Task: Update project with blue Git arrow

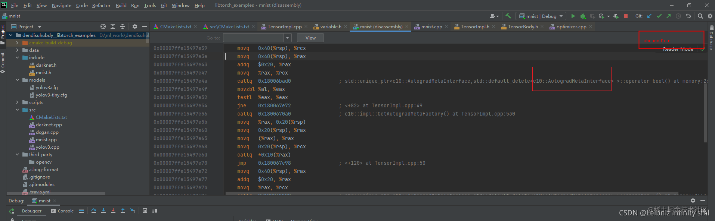Action: click(649, 16)
